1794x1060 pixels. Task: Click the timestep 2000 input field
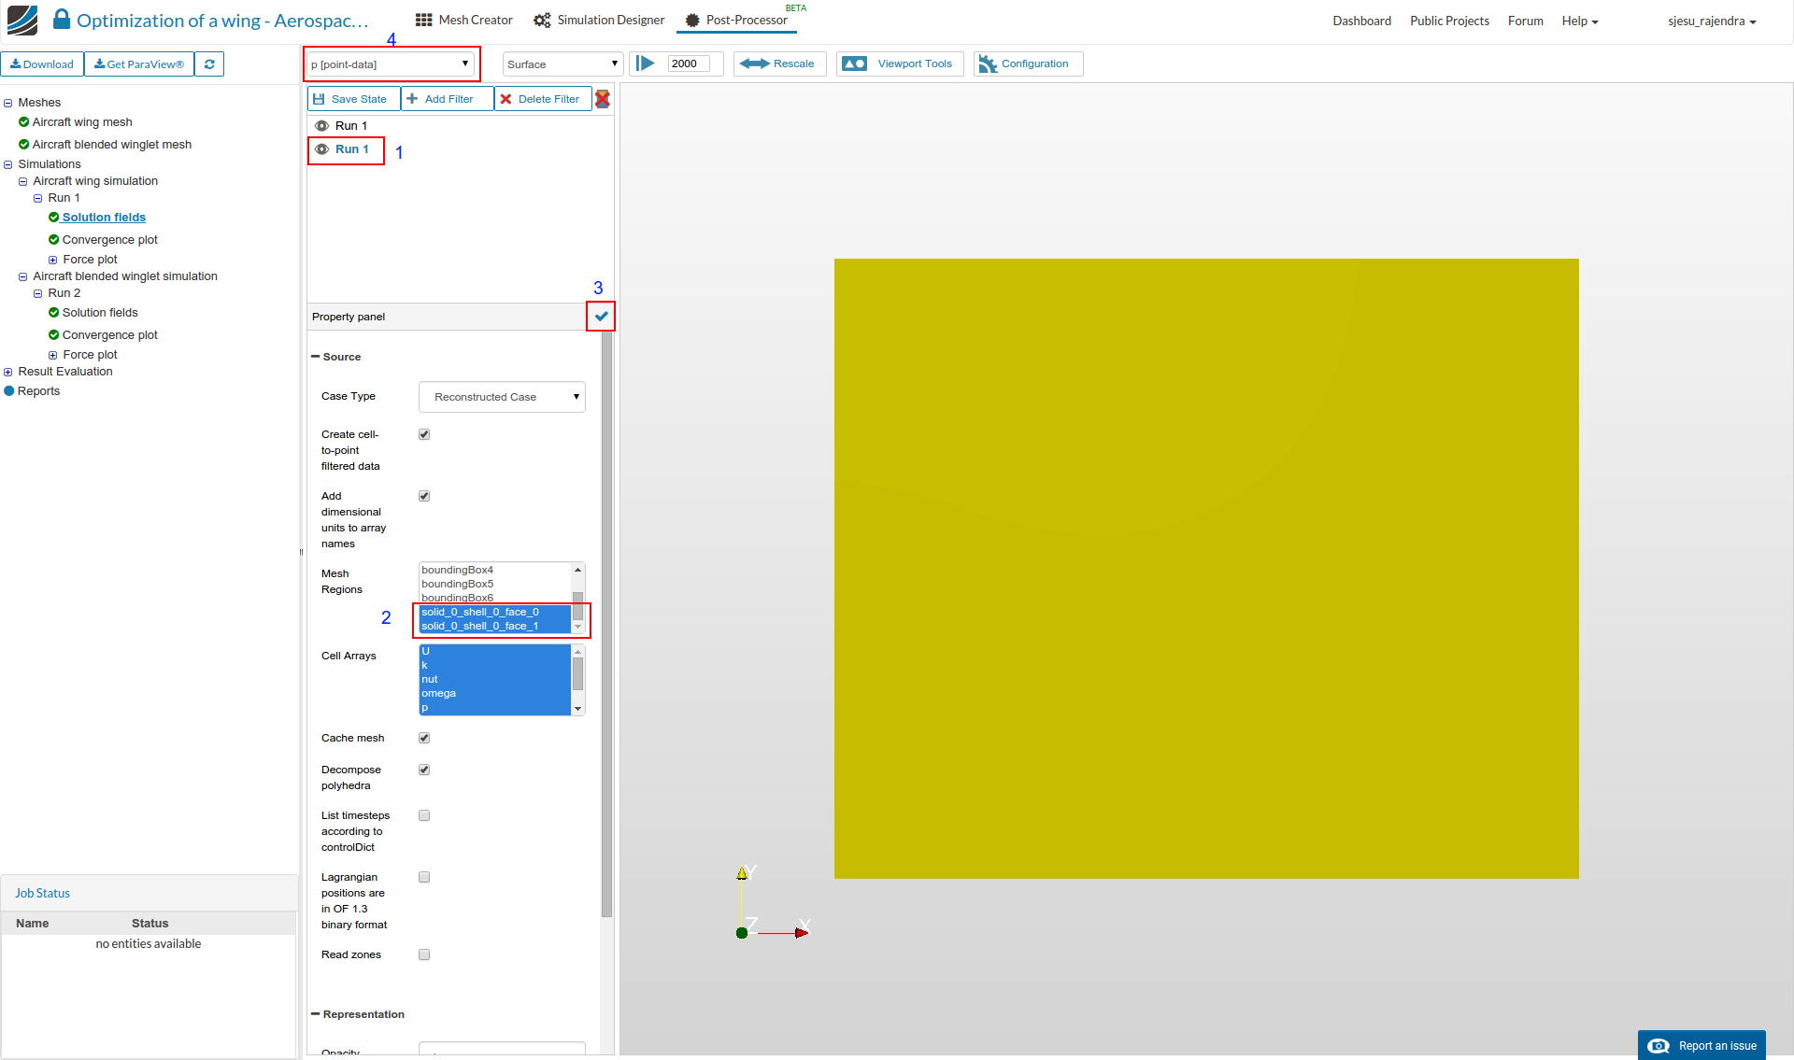pos(689,64)
